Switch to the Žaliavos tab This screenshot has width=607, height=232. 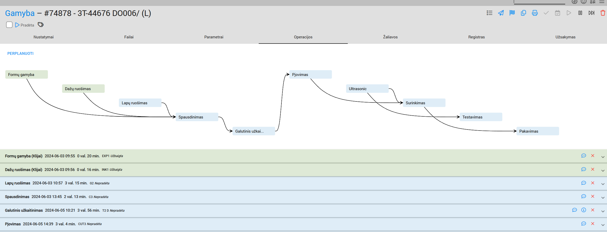390,37
